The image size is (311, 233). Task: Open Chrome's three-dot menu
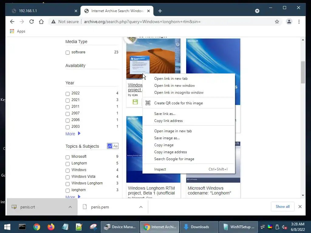click(299, 22)
